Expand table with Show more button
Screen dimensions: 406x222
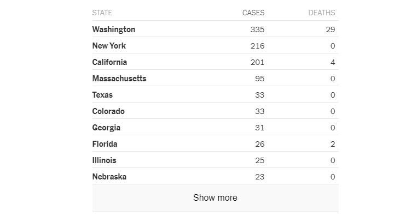click(215, 197)
